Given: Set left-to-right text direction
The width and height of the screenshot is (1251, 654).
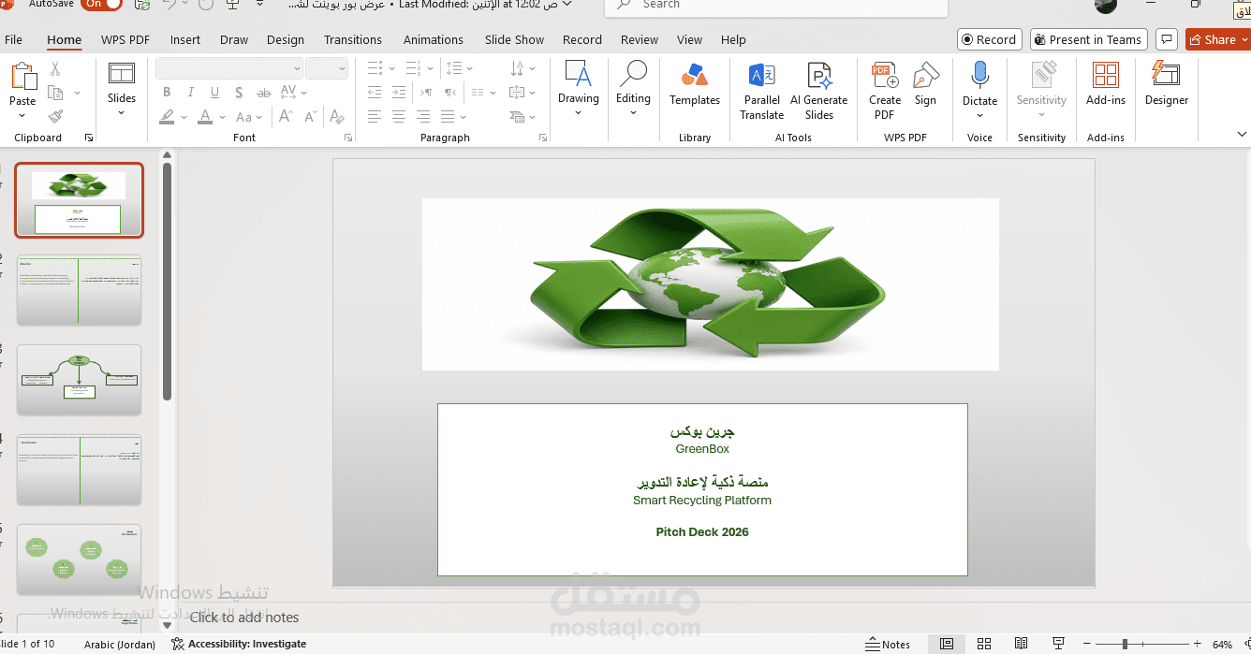Looking at the screenshot, I should (426, 92).
